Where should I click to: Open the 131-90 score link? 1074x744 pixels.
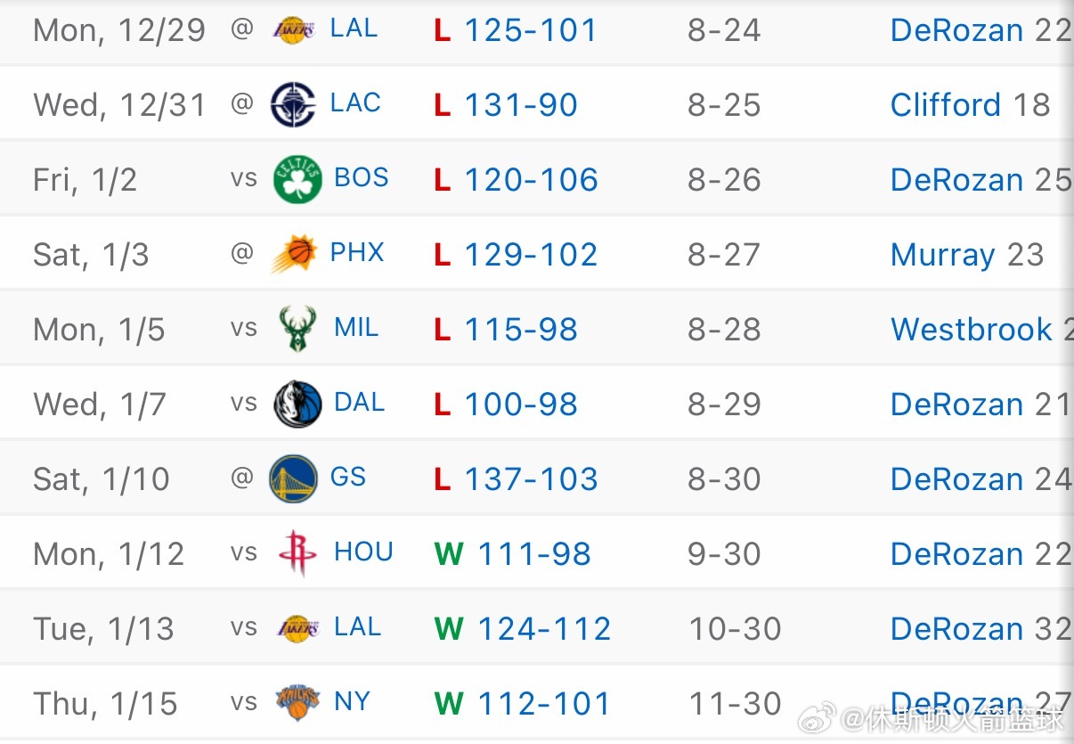pyautogui.click(x=521, y=105)
